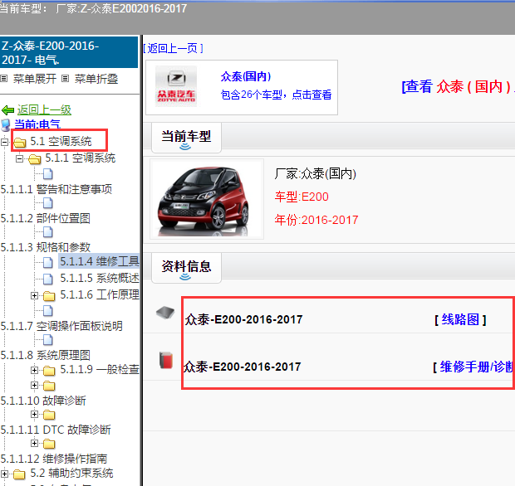This screenshot has width=515, height=486.
Task: Click the 5.2 辅助约束系统 folder icon
Action: (x=19, y=474)
